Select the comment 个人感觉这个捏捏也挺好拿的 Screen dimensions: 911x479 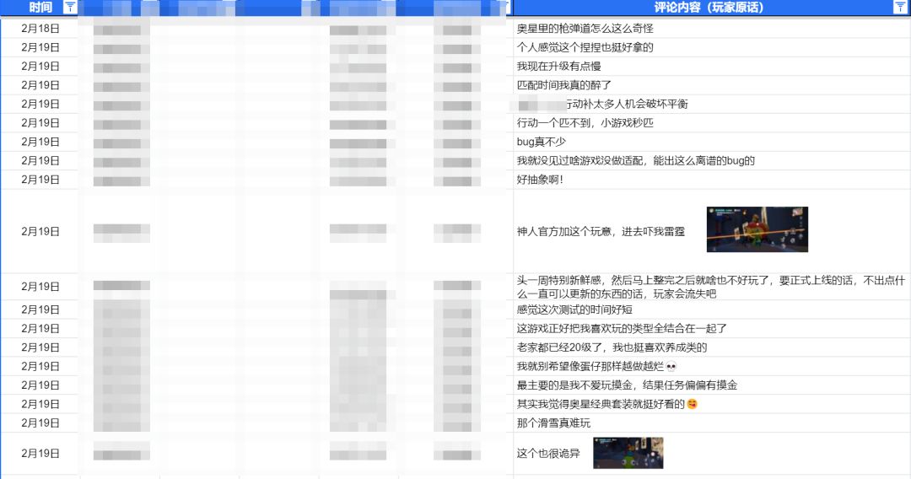click(x=585, y=47)
